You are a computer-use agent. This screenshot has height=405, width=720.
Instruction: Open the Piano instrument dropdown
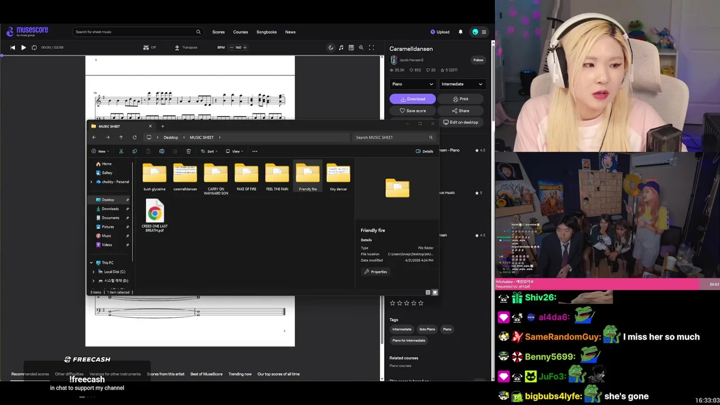pos(412,84)
